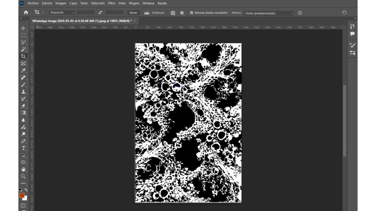Select the Rectangular Marquee tool
This screenshot has height=211, width=376.
coord(23,35)
